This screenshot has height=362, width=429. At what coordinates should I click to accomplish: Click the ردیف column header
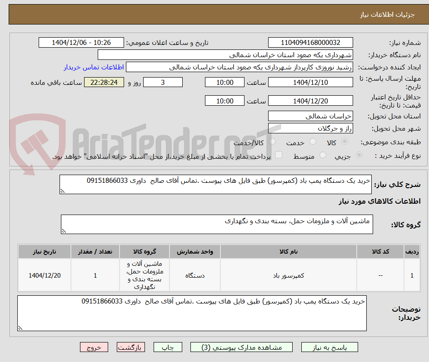[x=412, y=252]
